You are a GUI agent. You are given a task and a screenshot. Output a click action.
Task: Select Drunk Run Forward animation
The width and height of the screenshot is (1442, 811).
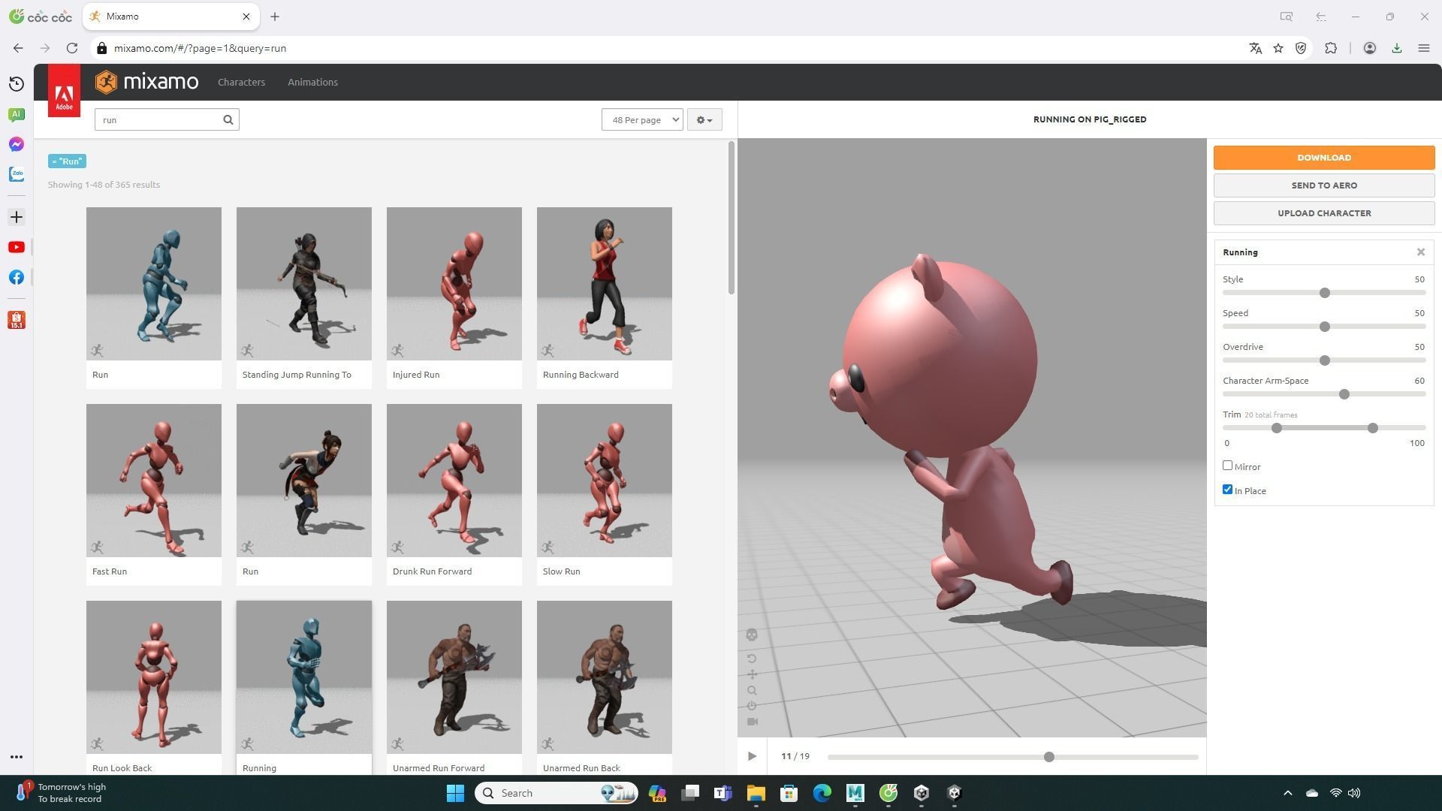tap(454, 495)
